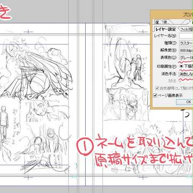Screen dimensions: 193x193
Task: Open the 解像度 dropdown showing 600.0dpi
Action: 186,50
